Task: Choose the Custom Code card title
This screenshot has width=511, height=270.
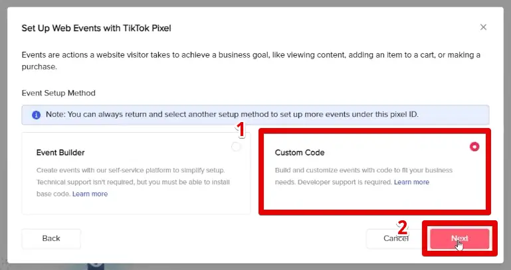Action: click(300, 153)
